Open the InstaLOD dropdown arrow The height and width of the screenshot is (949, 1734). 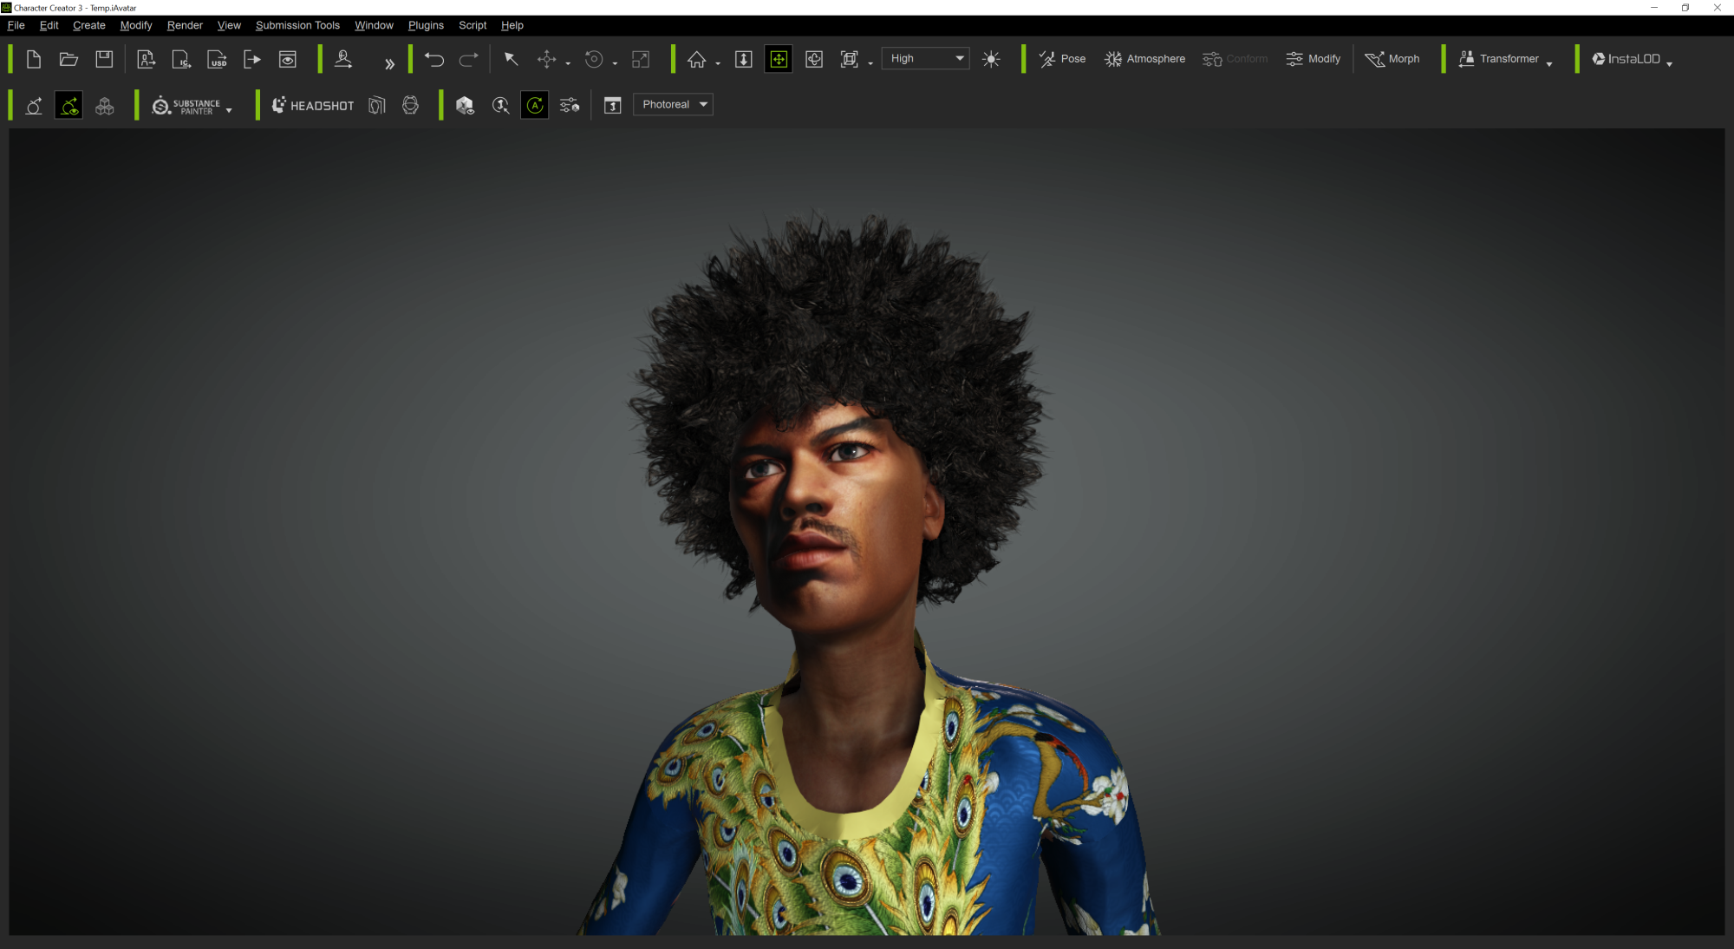[1669, 63]
